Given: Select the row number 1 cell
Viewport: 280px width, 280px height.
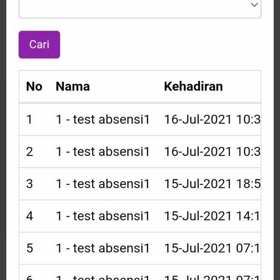Looking at the screenshot, I should tap(29, 119).
